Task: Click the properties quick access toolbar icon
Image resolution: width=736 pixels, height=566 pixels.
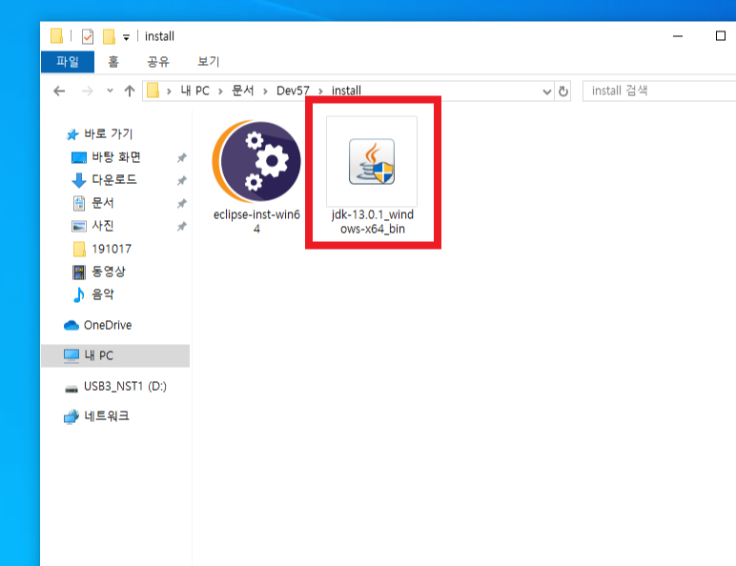Action: (x=88, y=36)
